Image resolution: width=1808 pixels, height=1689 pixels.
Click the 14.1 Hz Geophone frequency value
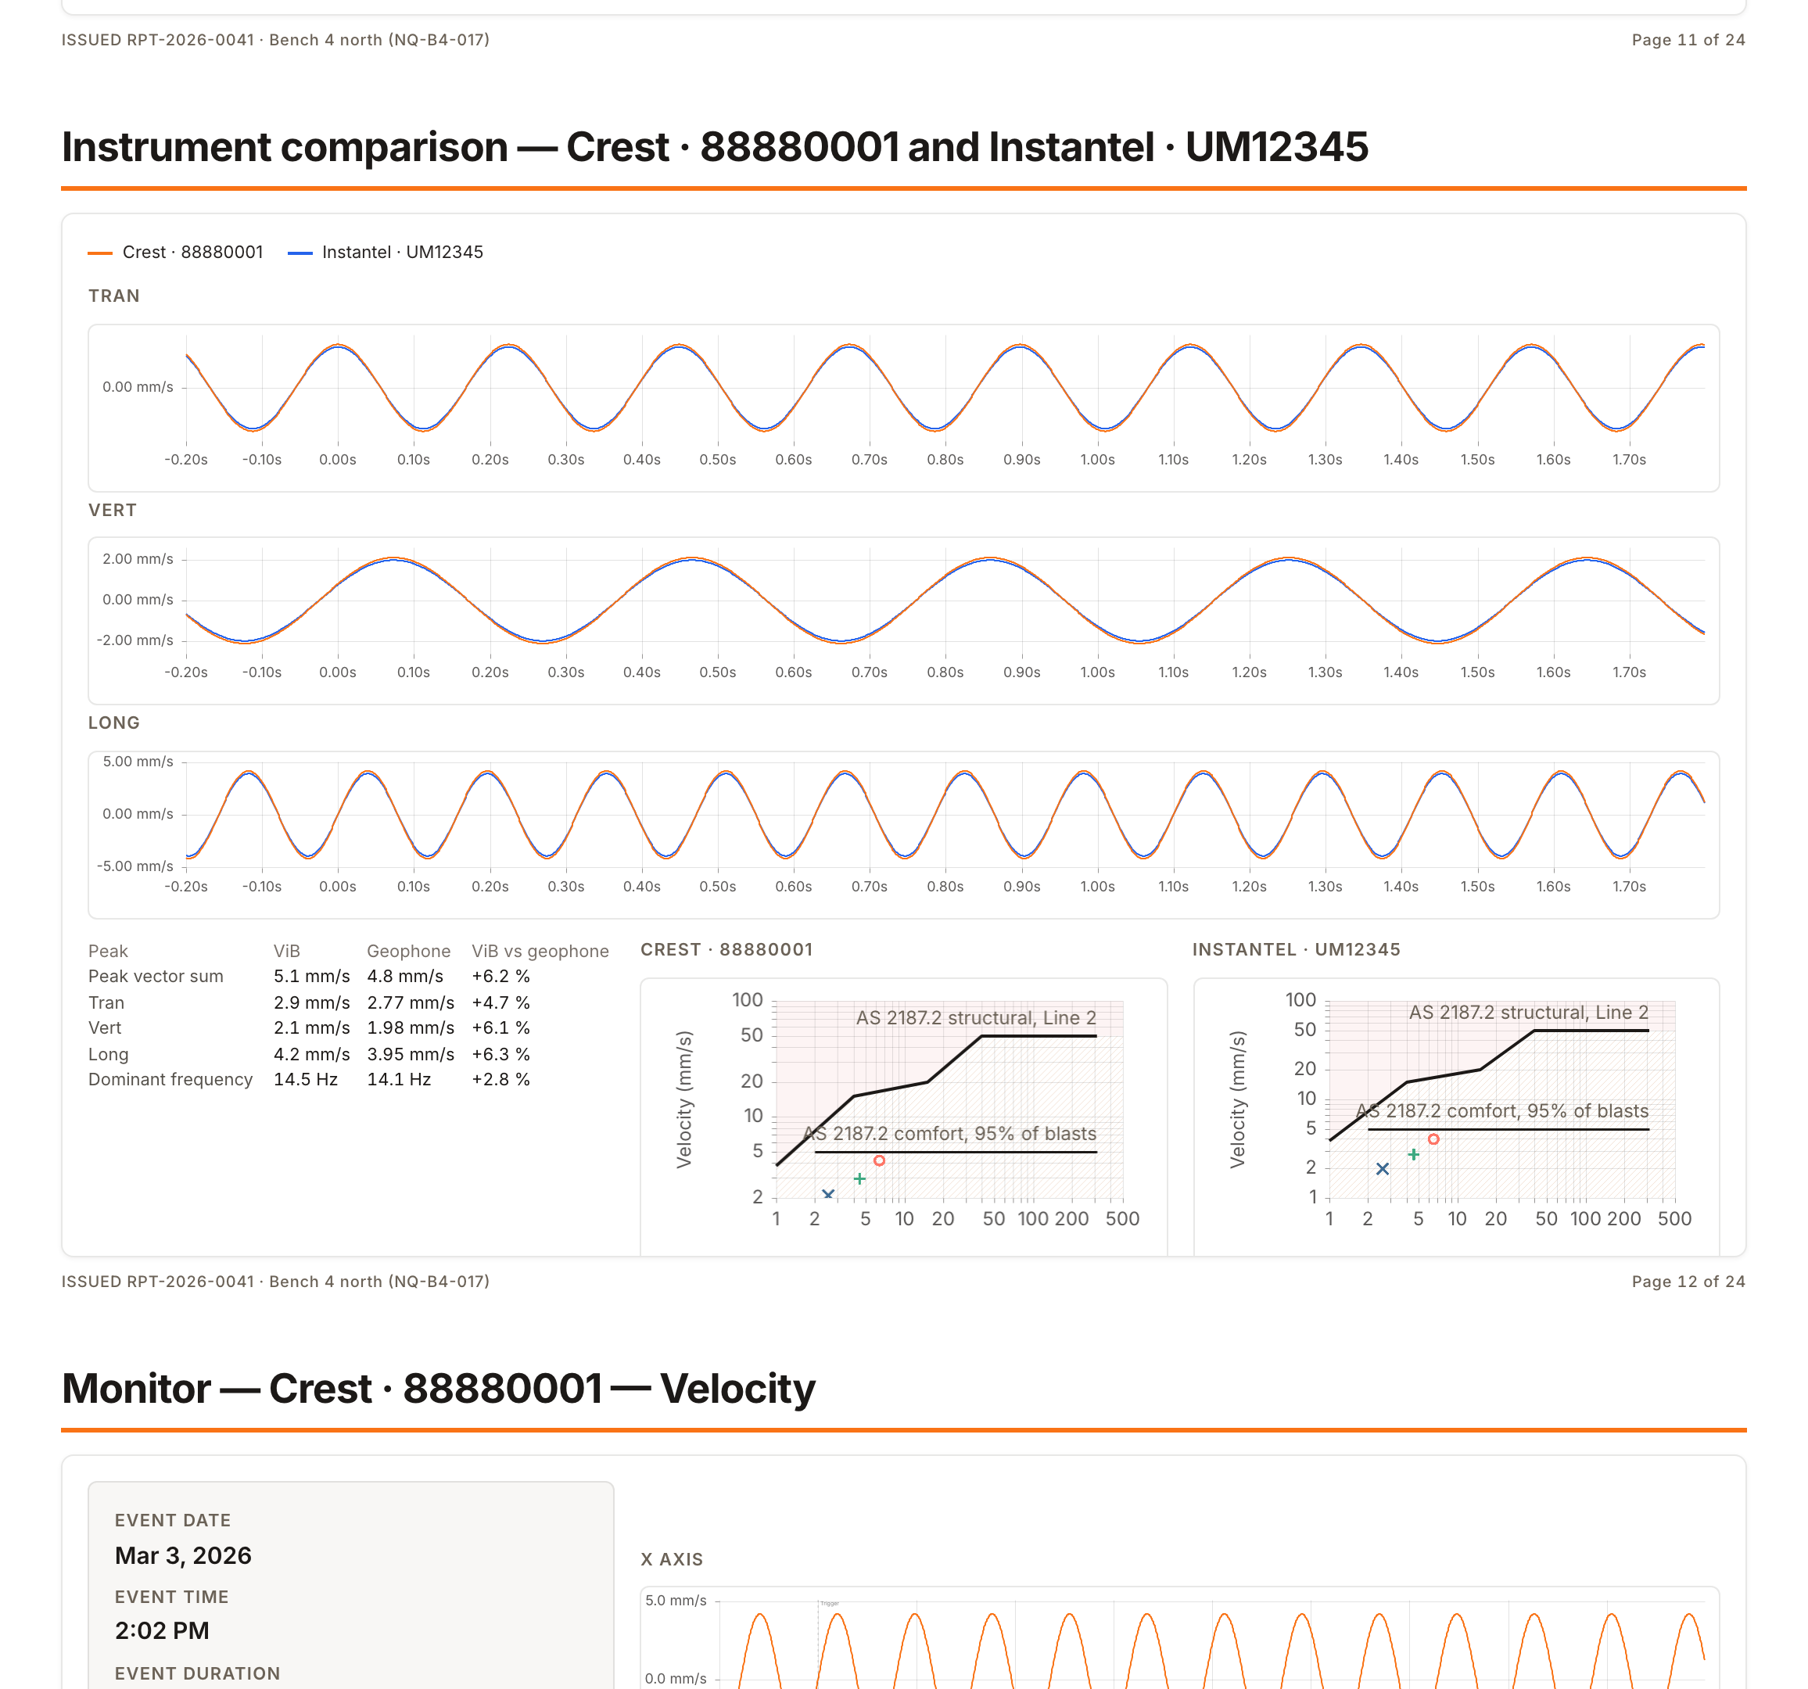[400, 1080]
